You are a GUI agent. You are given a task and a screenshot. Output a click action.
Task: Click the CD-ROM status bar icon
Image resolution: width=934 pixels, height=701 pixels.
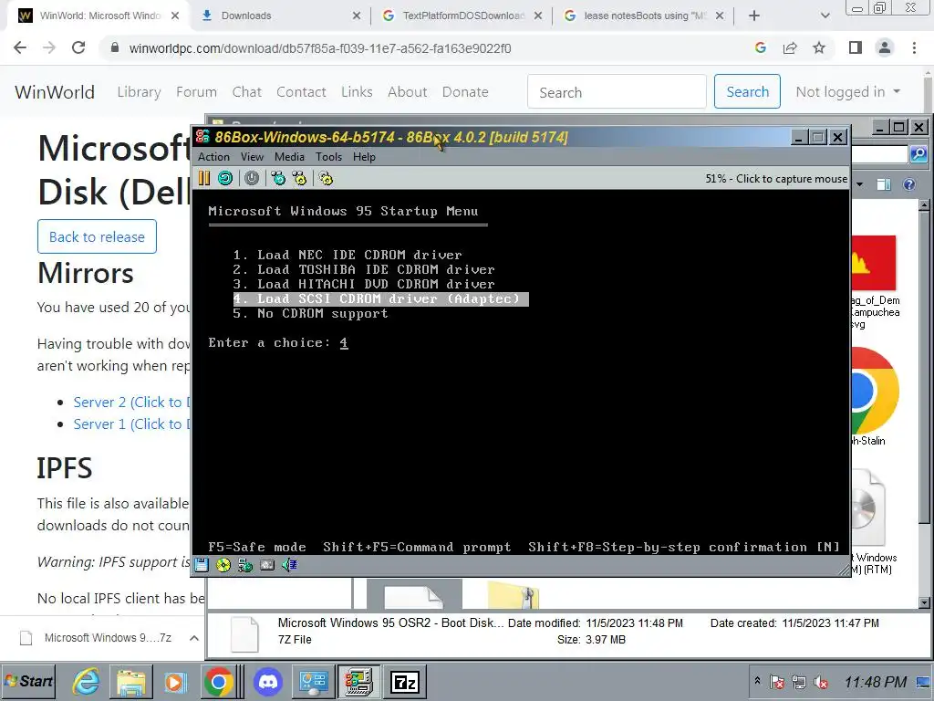[x=223, y=564]
